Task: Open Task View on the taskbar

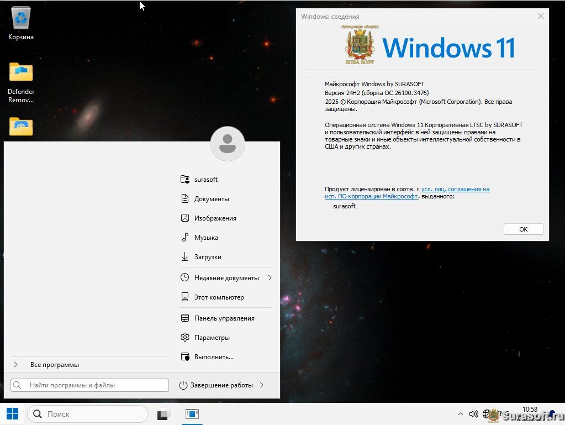Action: 163,414
